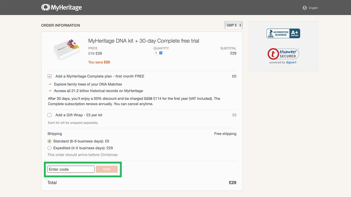Select Standard shipping radio button
This screenshot has width=351, height=197.
coord(49,141)
